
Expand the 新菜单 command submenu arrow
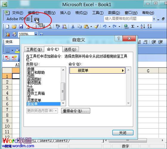123,70
